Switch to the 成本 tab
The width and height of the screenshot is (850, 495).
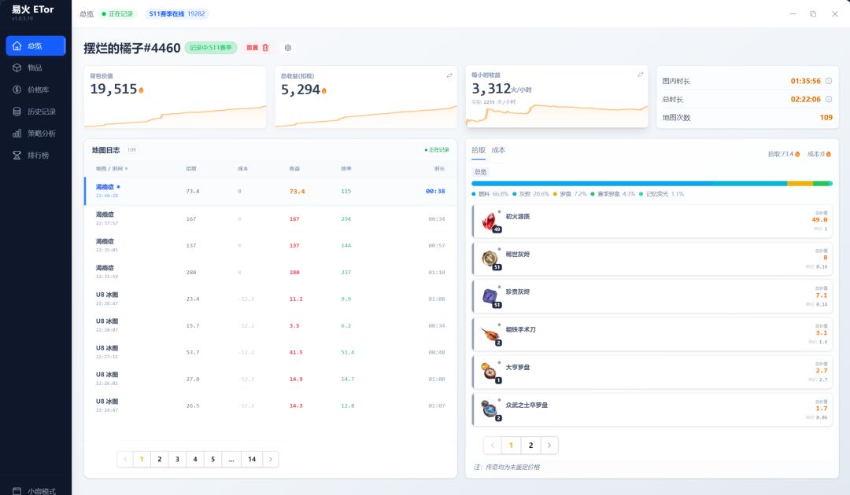click(x=499, y=150)
